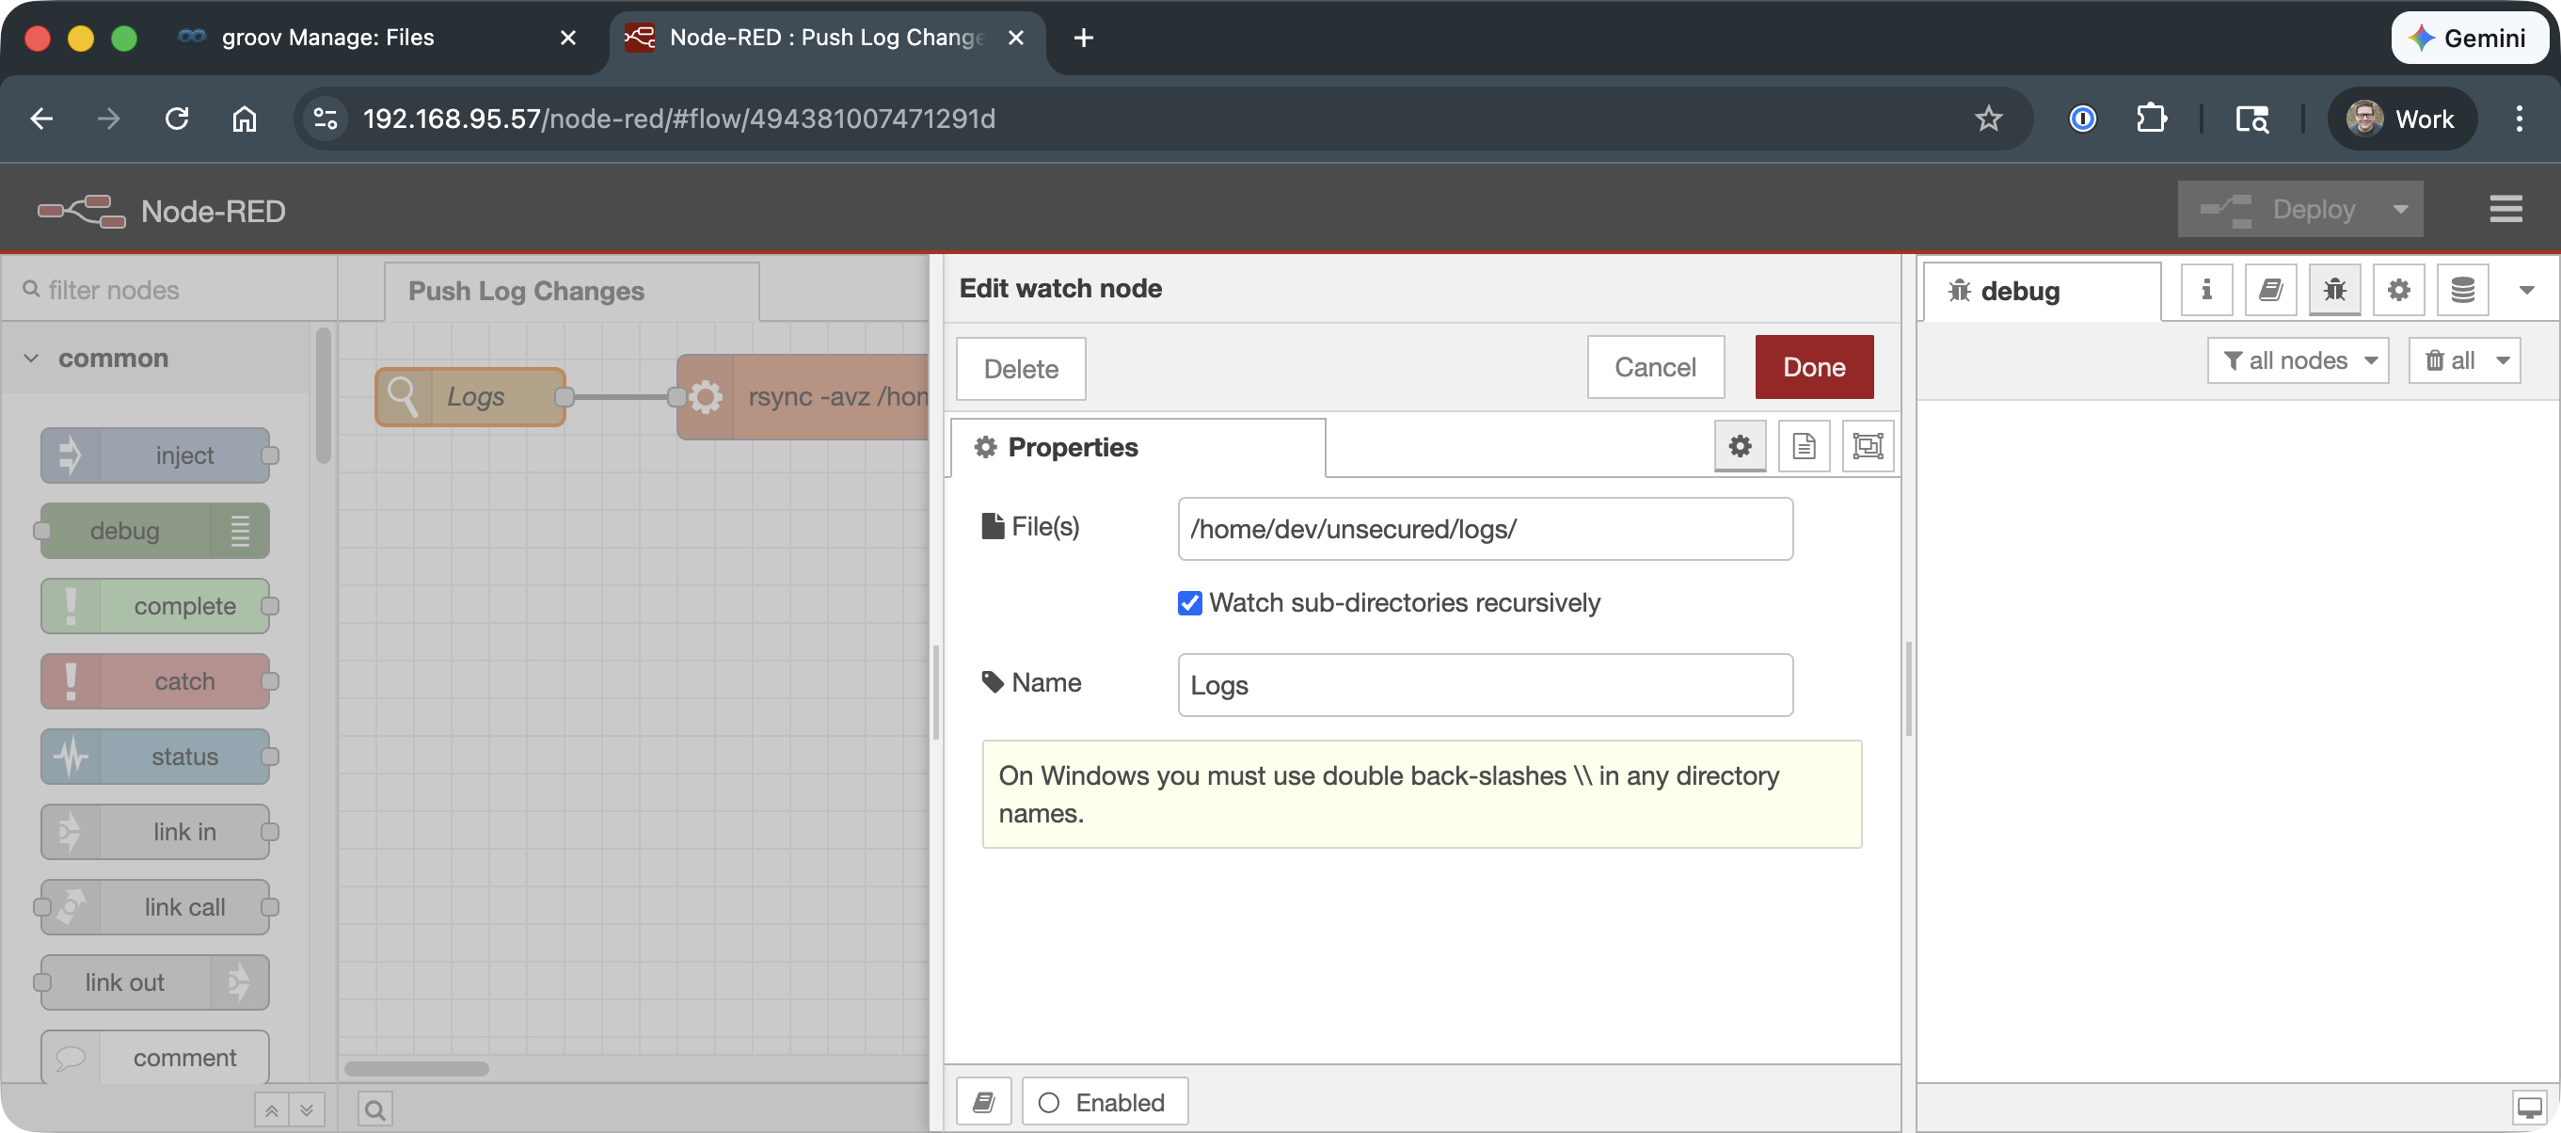This screenshot has width=2561, height=1133.
Task: Toggle Watch sub-directories recursively checkbox
Action: [x=1189, y=603]
